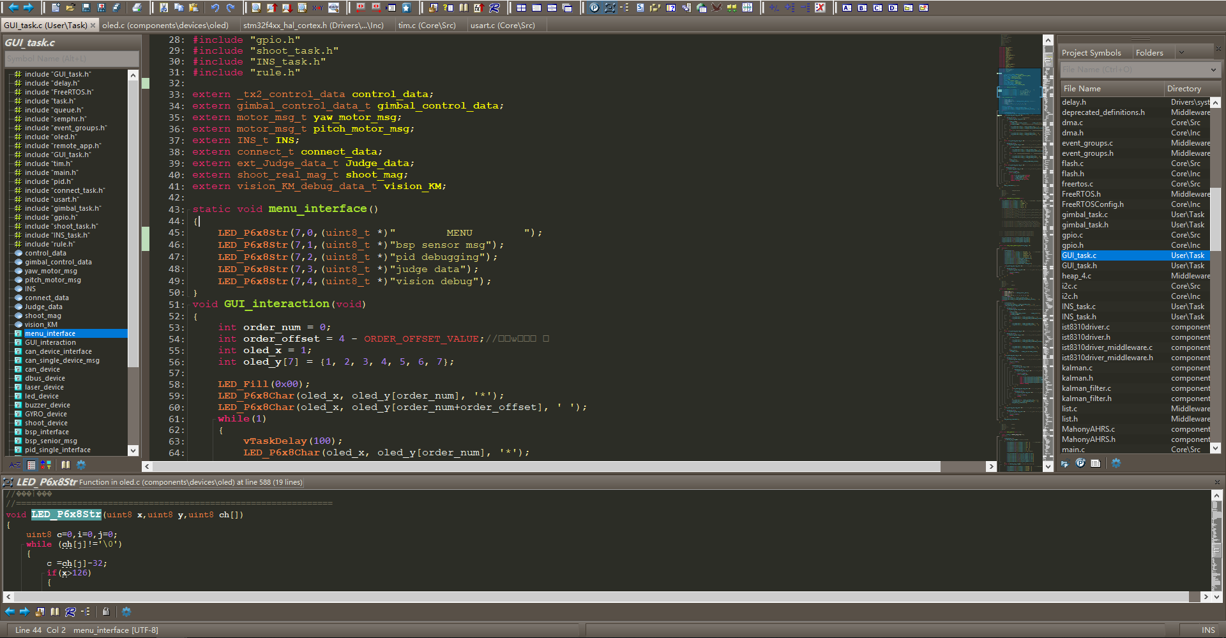Click the Lookup References book icon

click(464, 8)
